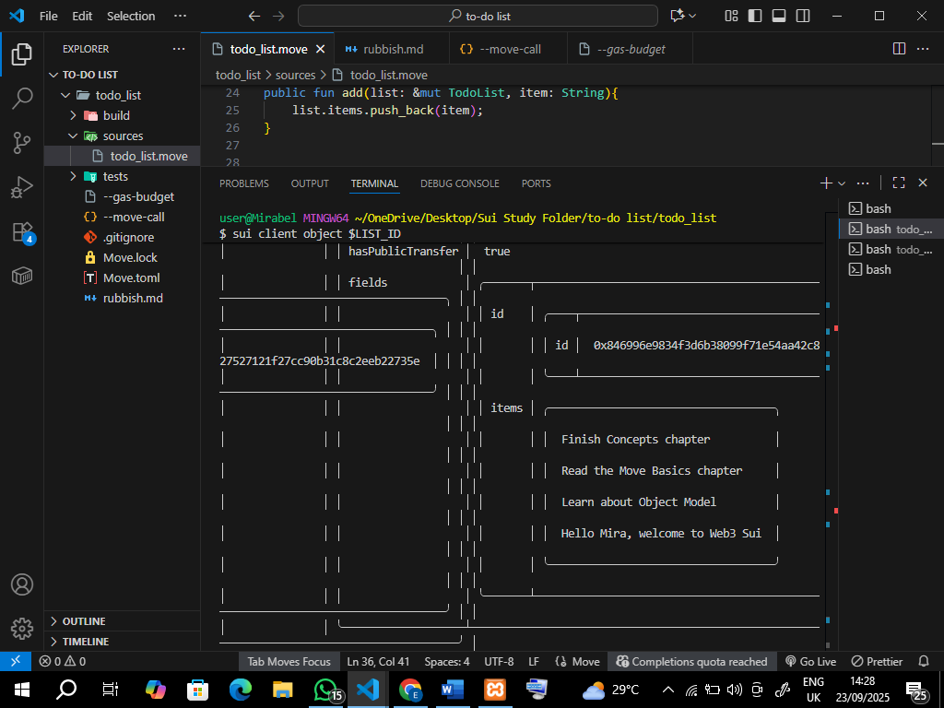Open the cube icon view below Extensions

point(22,276)
